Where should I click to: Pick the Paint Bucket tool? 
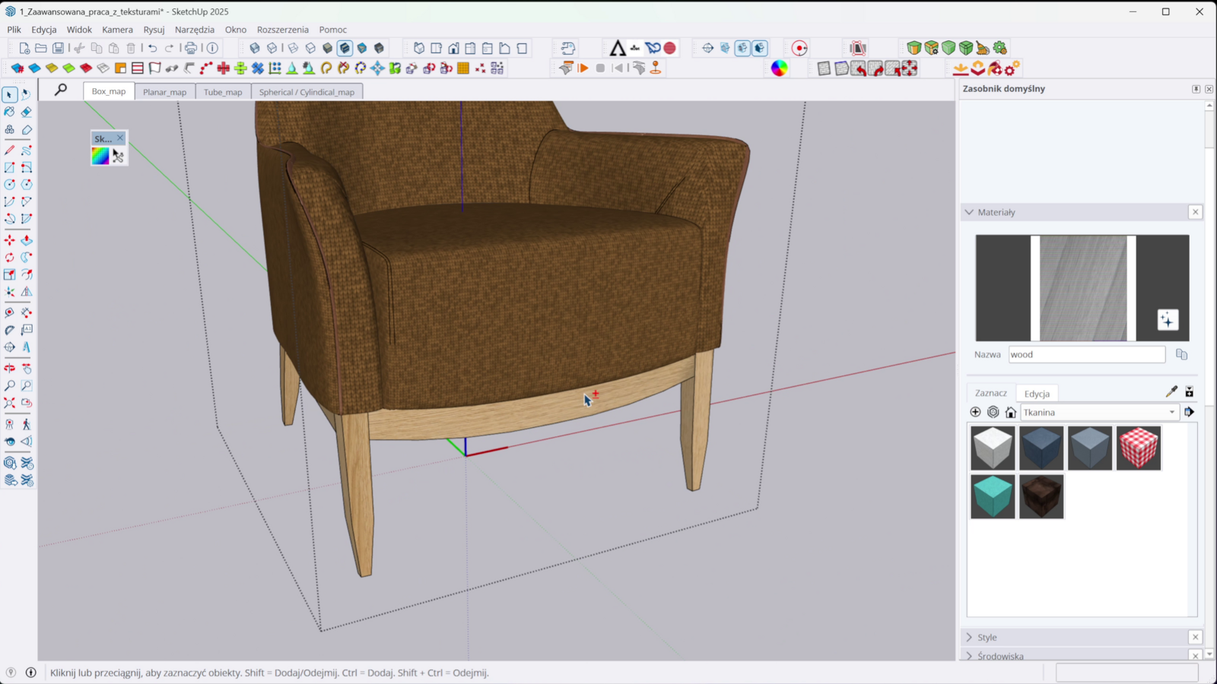(9, 112)
